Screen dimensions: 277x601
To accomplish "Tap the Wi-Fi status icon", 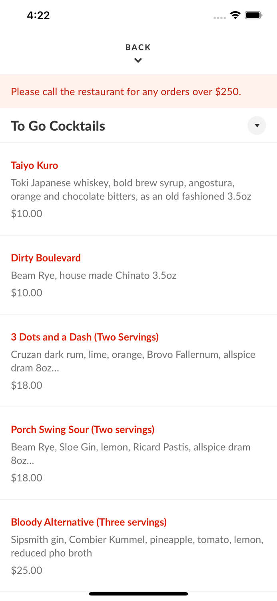I will 235,15.
